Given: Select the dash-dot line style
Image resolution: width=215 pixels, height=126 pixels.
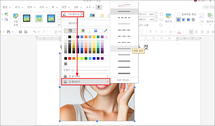Looking at the screenshot, I should 124,30.
